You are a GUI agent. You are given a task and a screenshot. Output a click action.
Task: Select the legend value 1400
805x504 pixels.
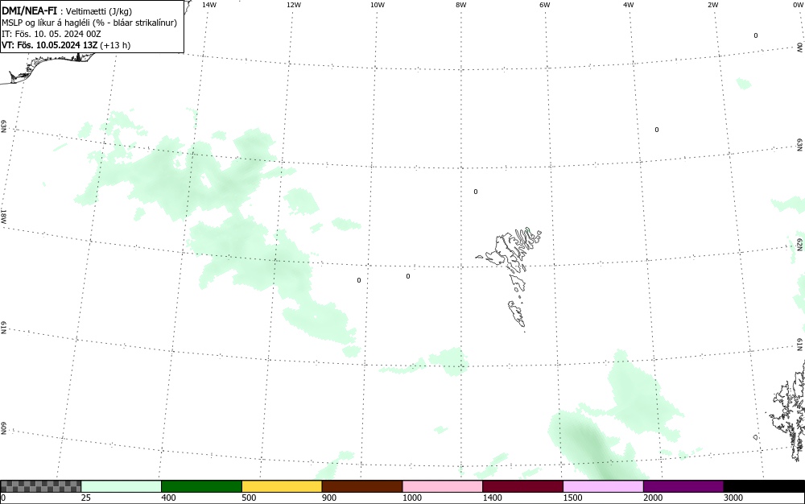492,498
